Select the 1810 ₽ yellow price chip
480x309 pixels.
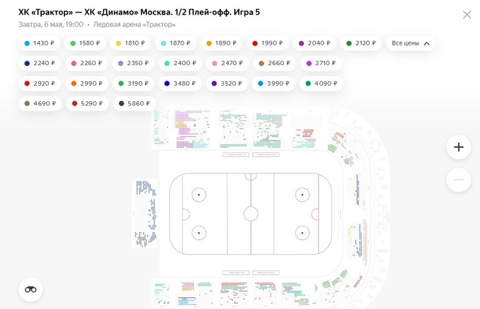[130, 43]
